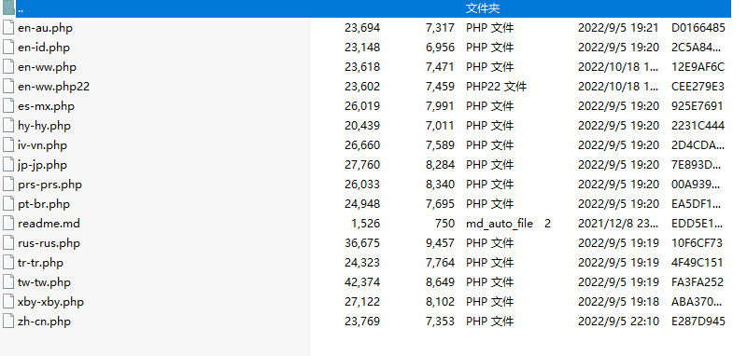Open the parent directory '..' row

click(x=373, y=8)
